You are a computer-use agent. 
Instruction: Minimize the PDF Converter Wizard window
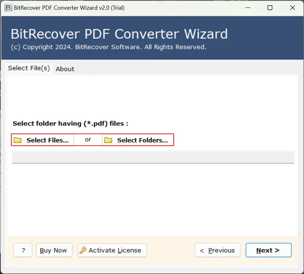click(x=247, y=8)
